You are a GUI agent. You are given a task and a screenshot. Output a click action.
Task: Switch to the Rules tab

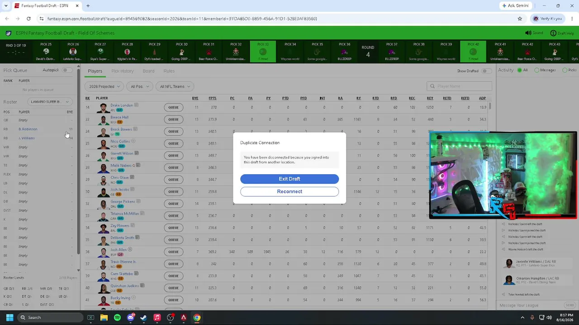(x=169, y=71)
